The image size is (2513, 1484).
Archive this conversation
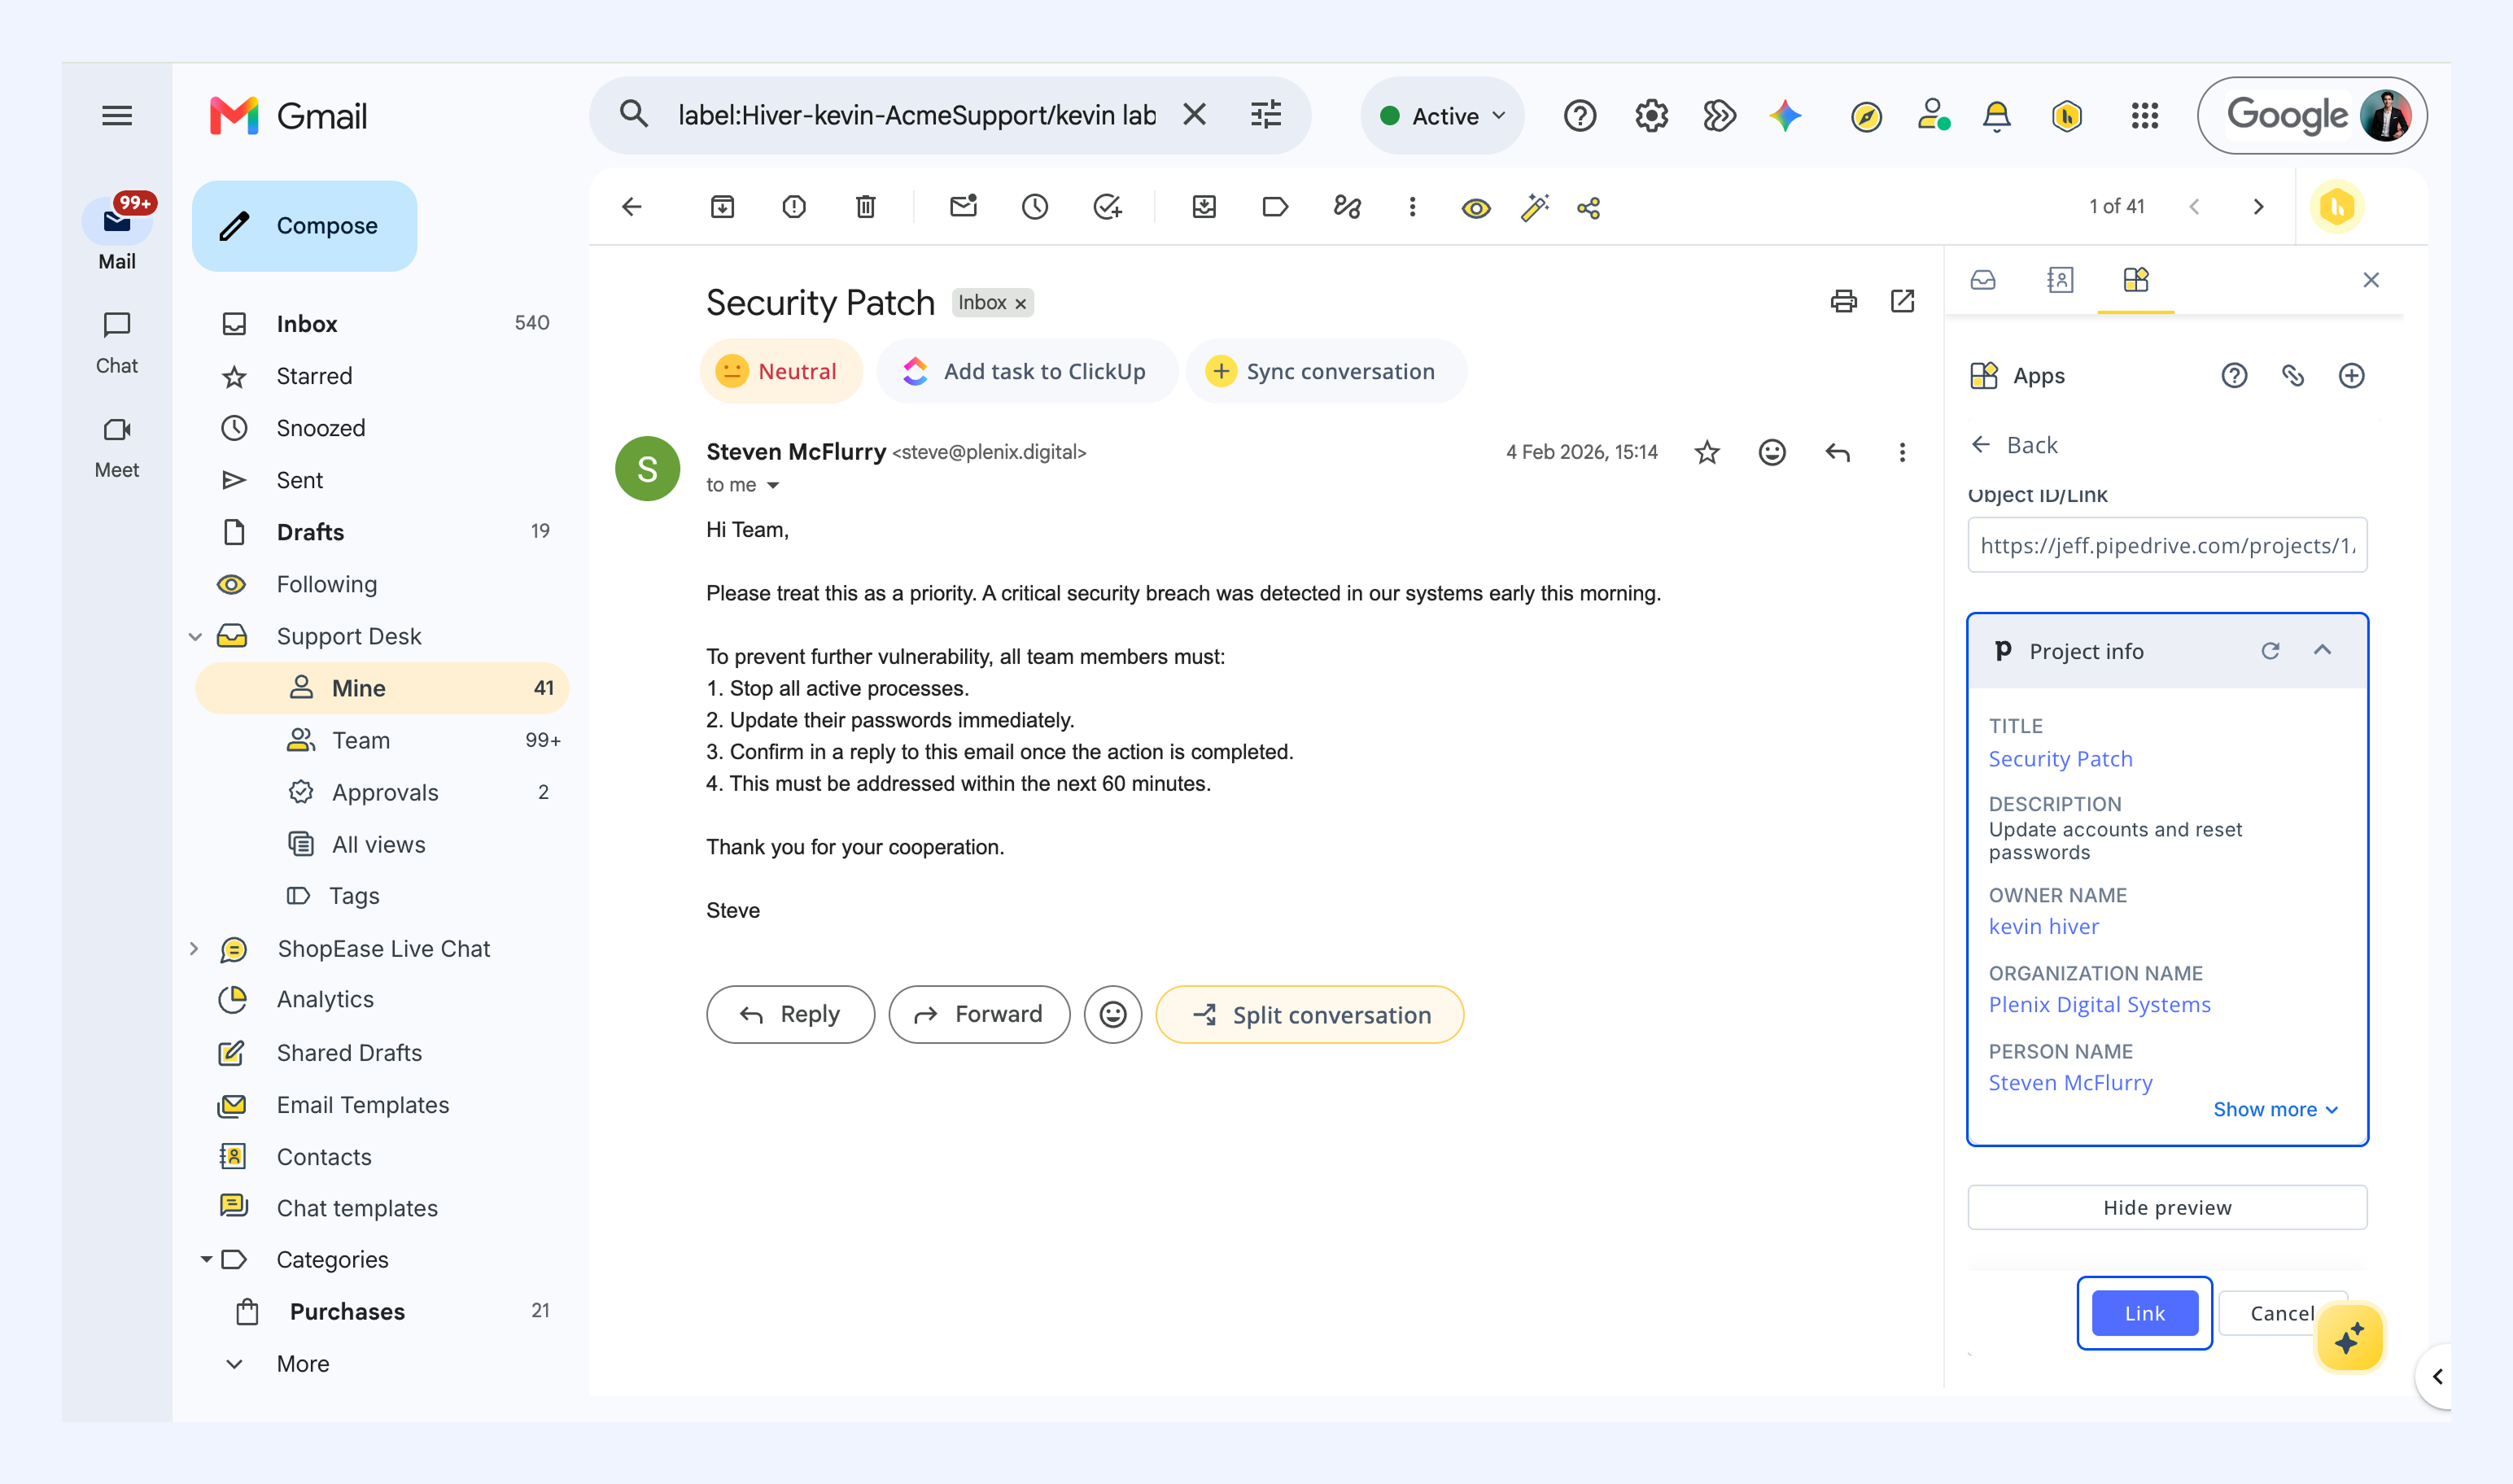click(x=722, y=207)
